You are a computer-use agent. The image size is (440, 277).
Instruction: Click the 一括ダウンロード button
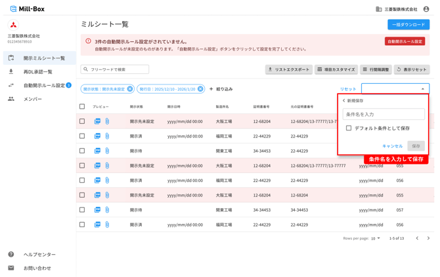coord(408,25)
